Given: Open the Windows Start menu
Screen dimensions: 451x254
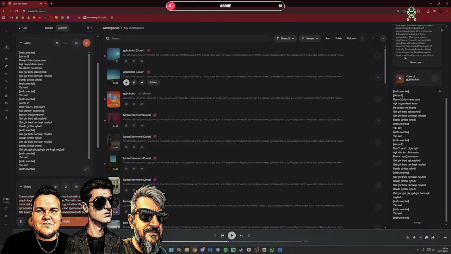Looking at the screenshot, I should [x=171, y=250].
